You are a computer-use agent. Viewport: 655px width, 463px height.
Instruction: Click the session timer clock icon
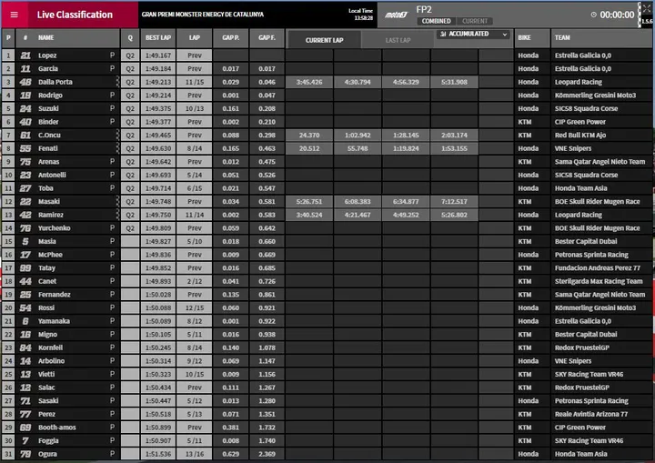[x=593, y=15]
